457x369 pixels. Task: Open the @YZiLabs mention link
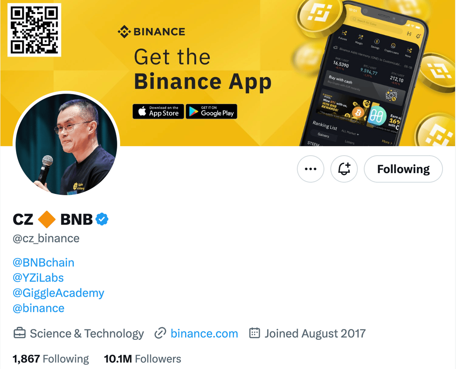(38, 278)
